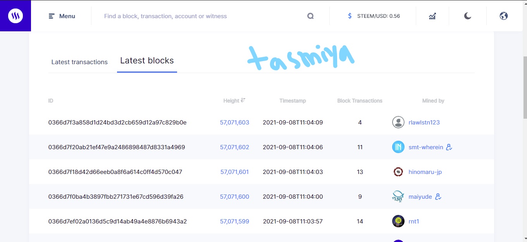
Task: Select block ID 0366d7f3a858d1d24bd3d2cb659d12a97c829b0e
Action: [x=117, y=123]
